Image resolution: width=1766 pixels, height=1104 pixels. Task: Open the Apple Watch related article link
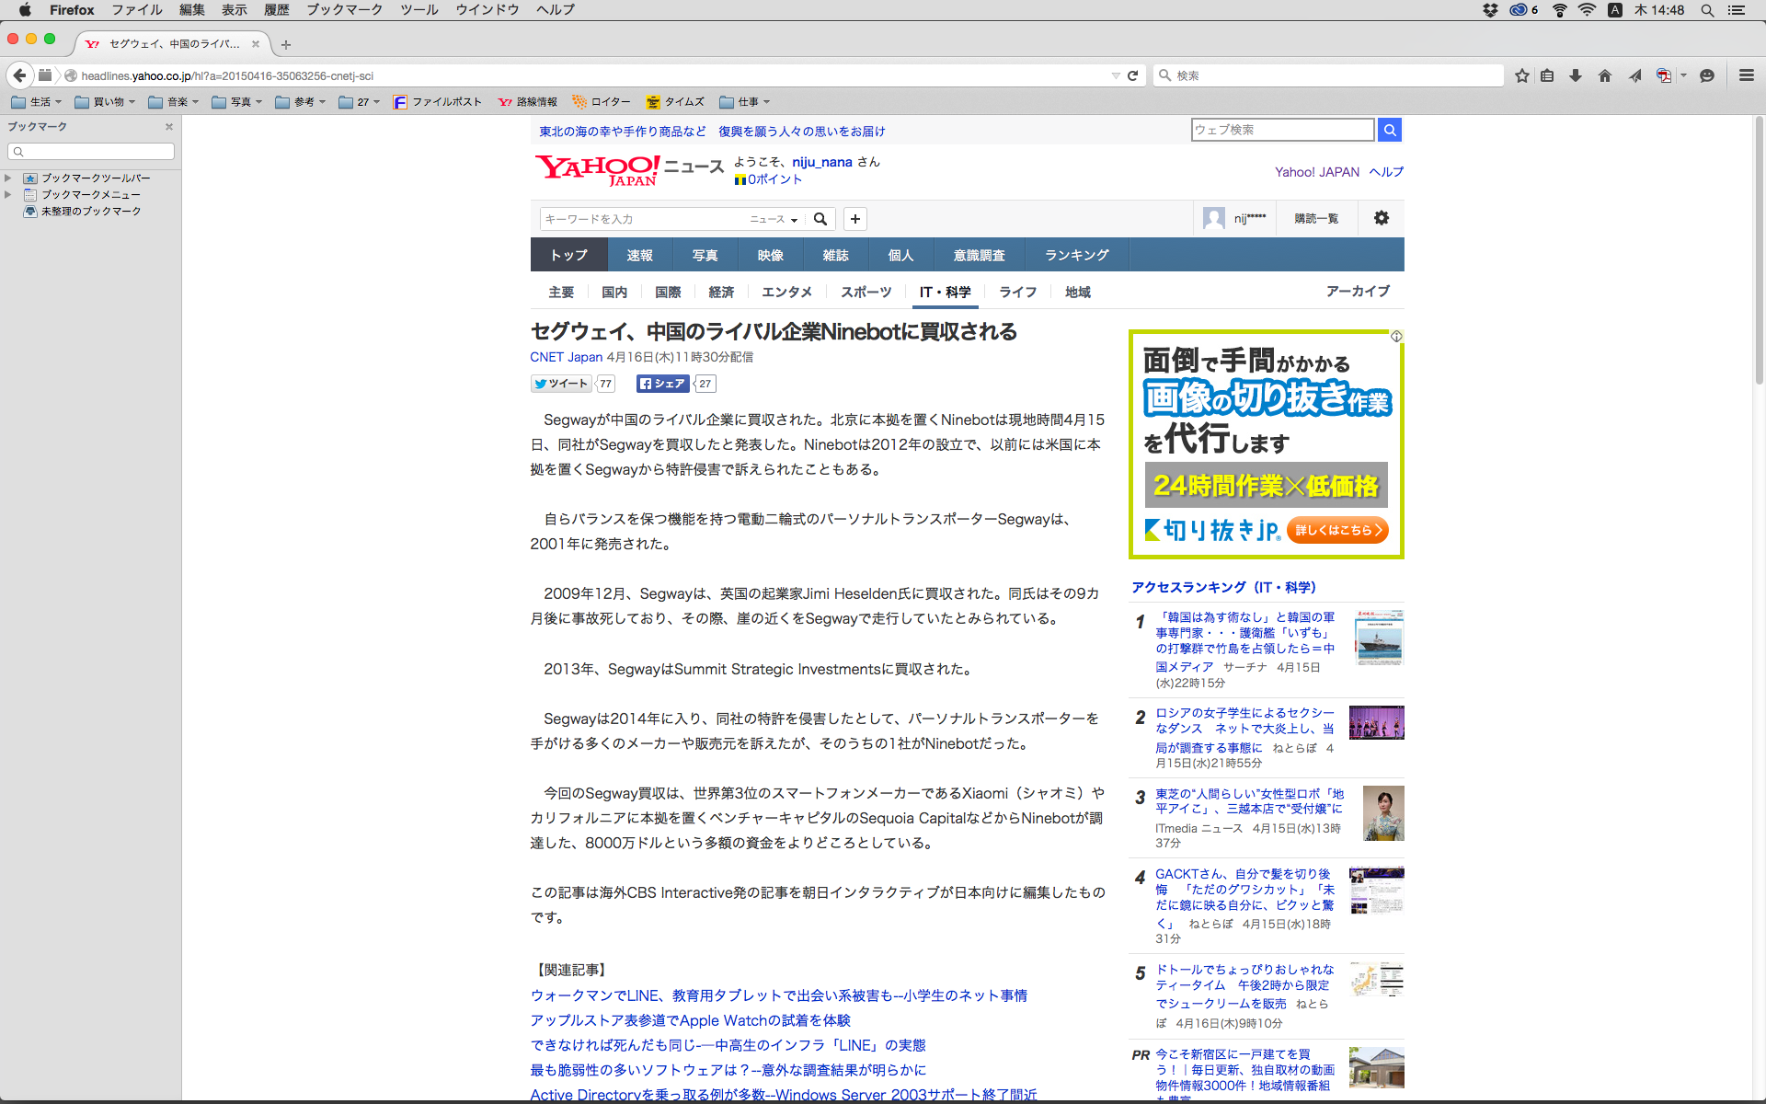[690, 1020]
